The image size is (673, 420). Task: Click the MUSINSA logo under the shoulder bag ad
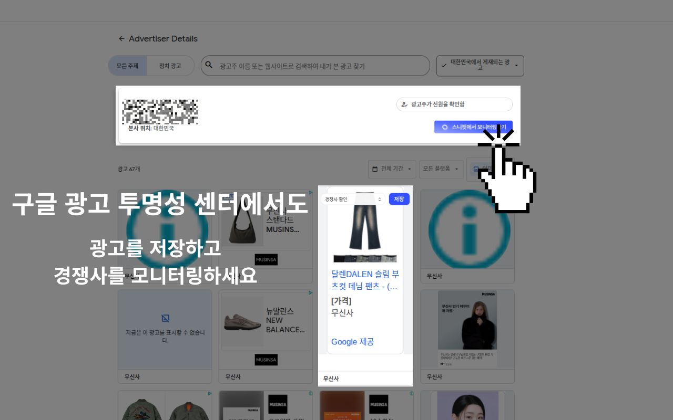(x=266, y=260)
